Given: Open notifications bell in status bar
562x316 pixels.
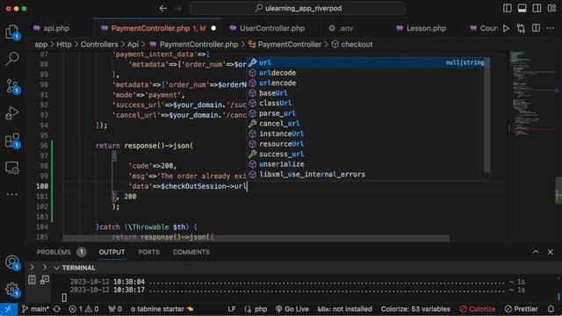Looking at the screenshot, I should point(551,309).
